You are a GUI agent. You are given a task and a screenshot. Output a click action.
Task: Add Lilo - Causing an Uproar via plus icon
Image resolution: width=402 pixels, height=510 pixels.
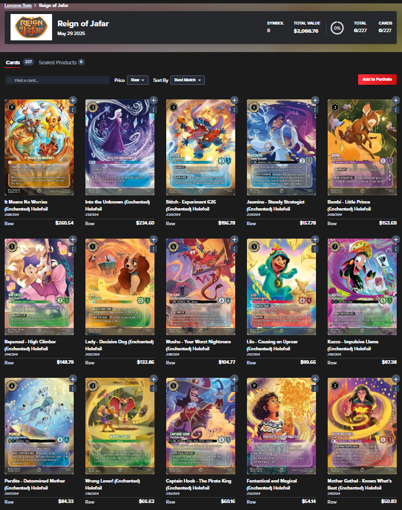point(315,239)
